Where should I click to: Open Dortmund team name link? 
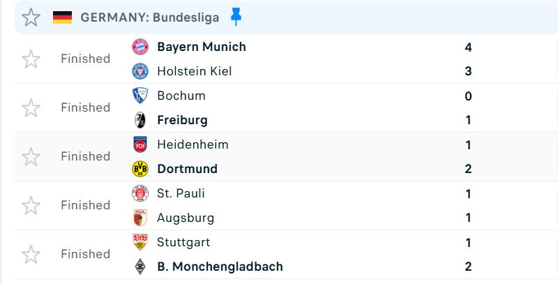click(x=187, y=169)
